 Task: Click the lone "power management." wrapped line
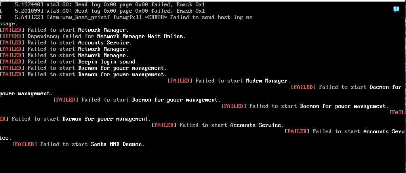(26, 93)
